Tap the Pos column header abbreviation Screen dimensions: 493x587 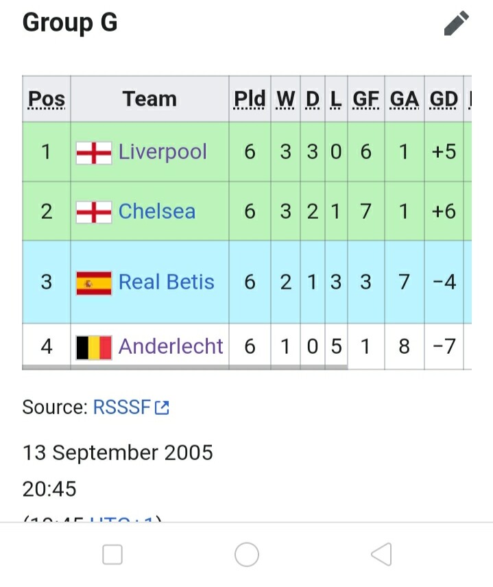coord(47,99)
